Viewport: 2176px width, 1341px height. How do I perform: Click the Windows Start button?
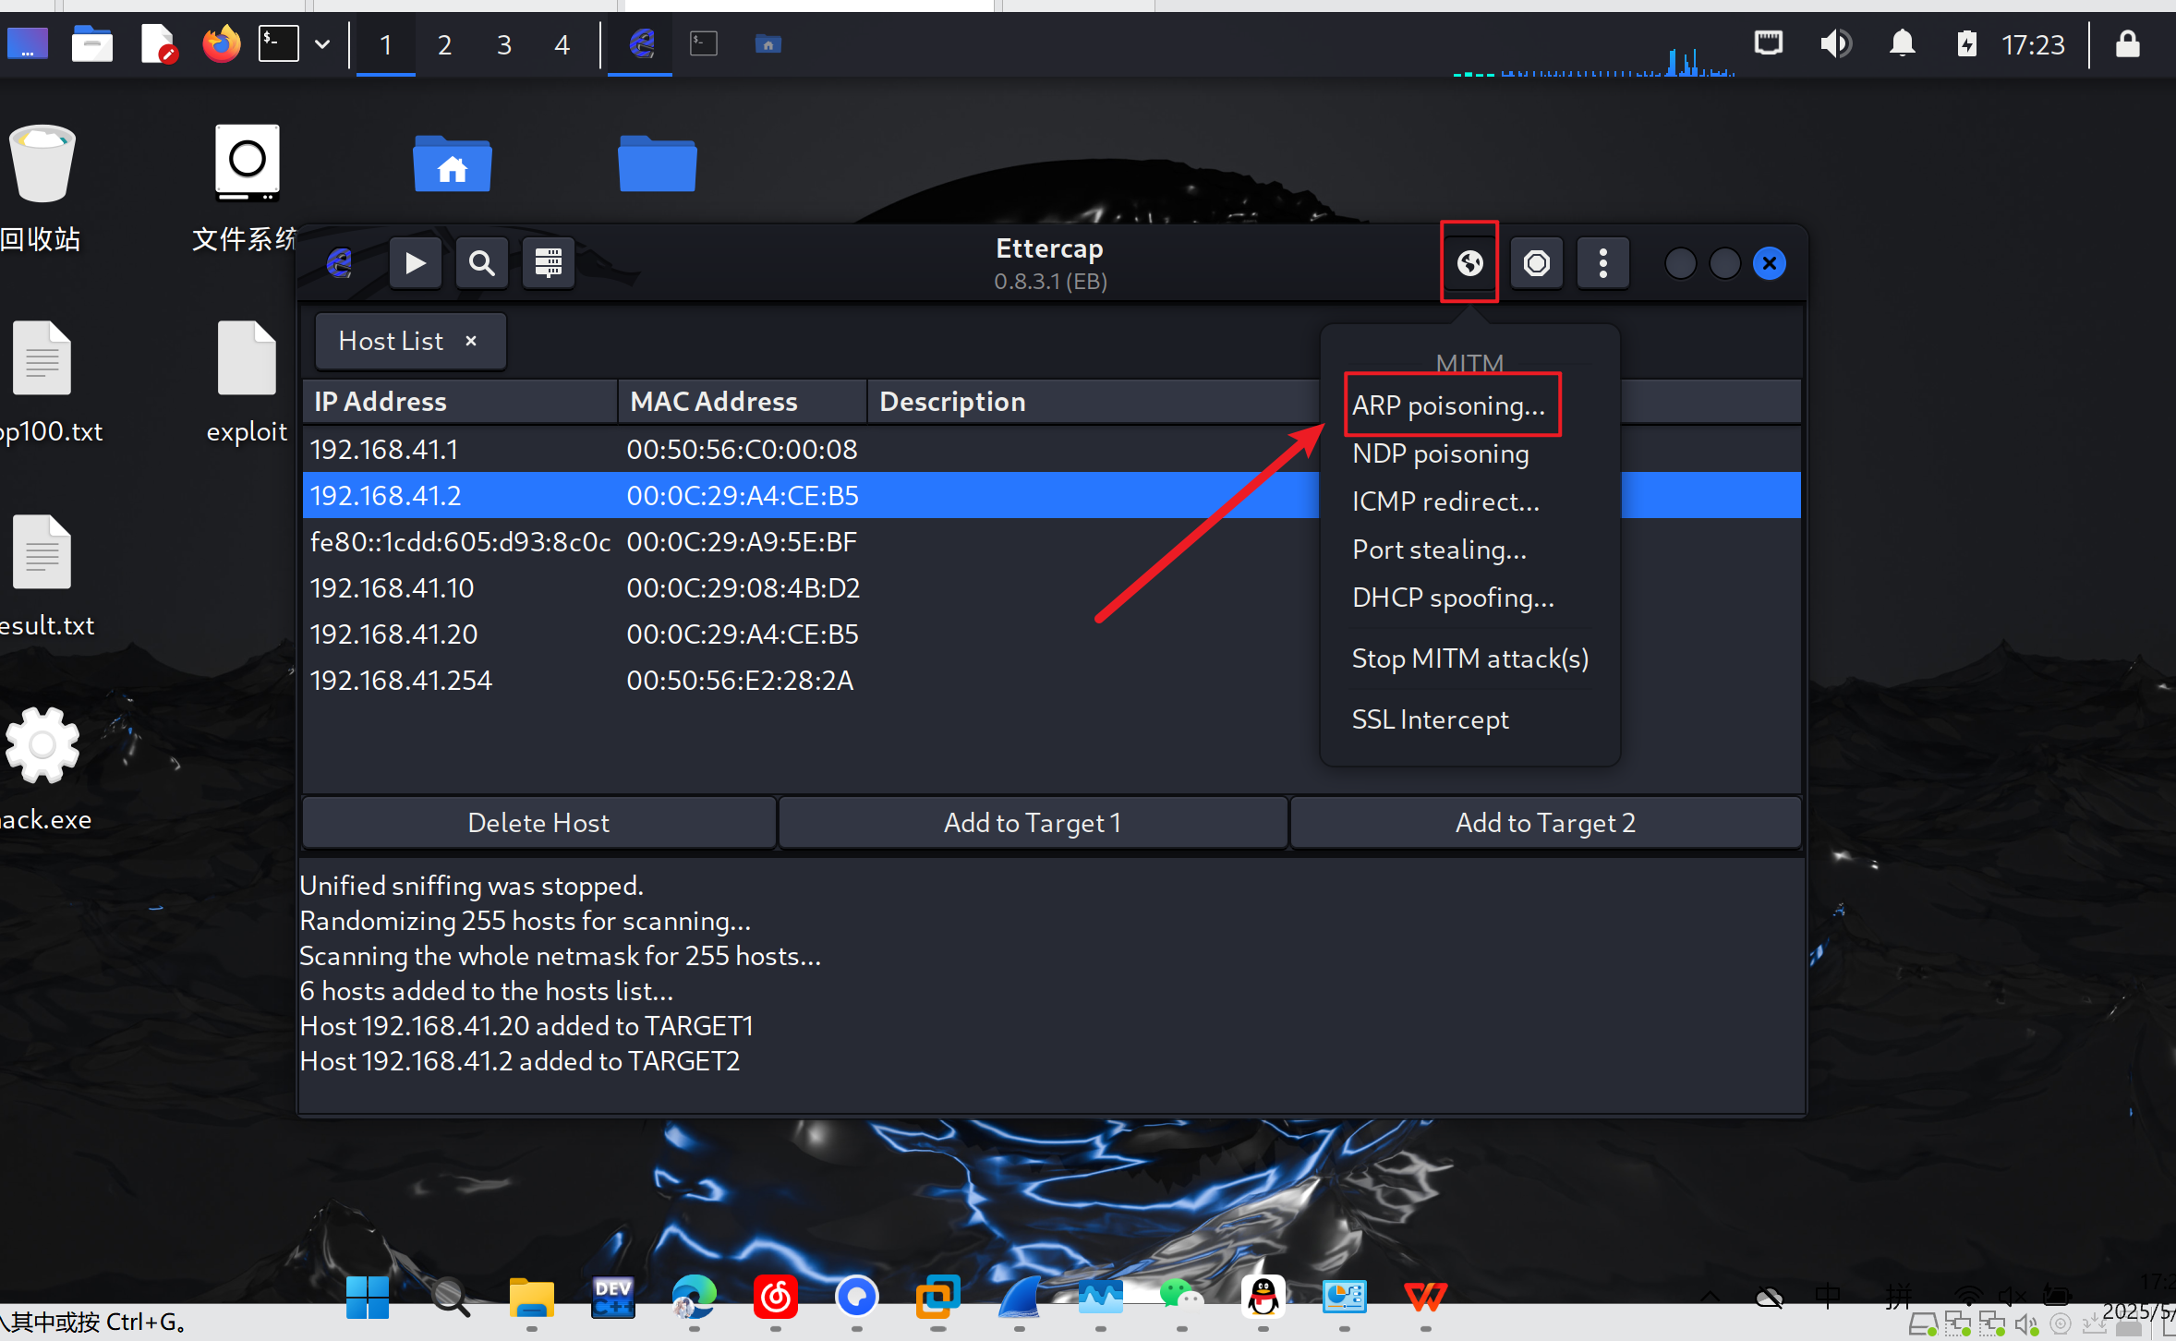(x=368, y=1298)
